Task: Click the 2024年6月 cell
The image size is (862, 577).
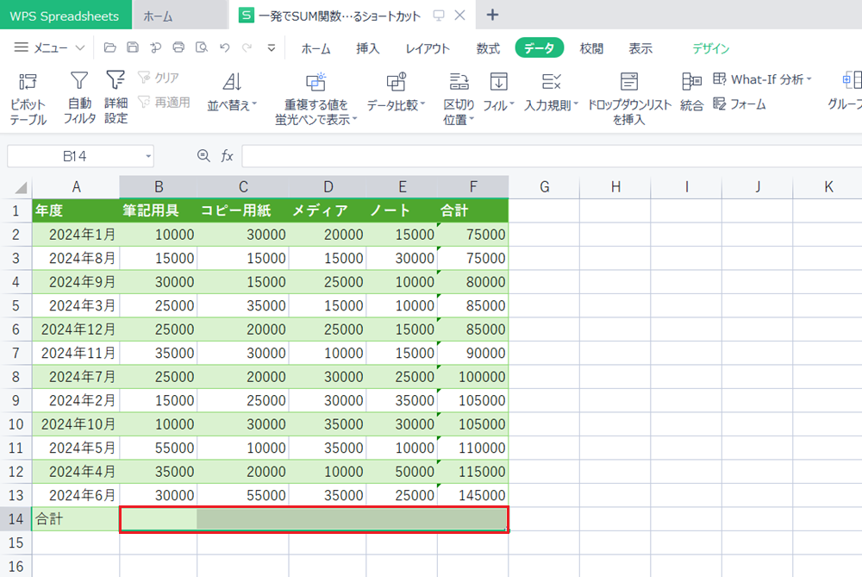Action: (x=76, y=495)
